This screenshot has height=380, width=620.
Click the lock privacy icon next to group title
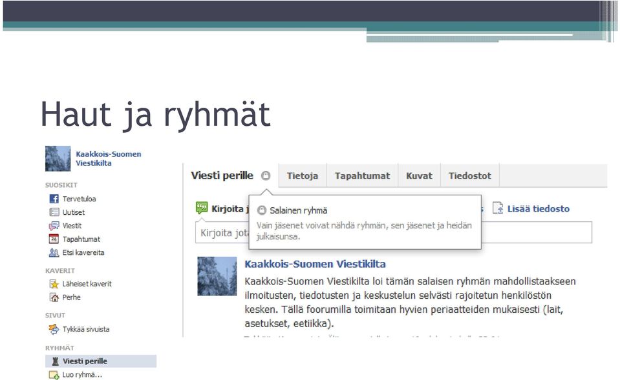click(266, 175)
